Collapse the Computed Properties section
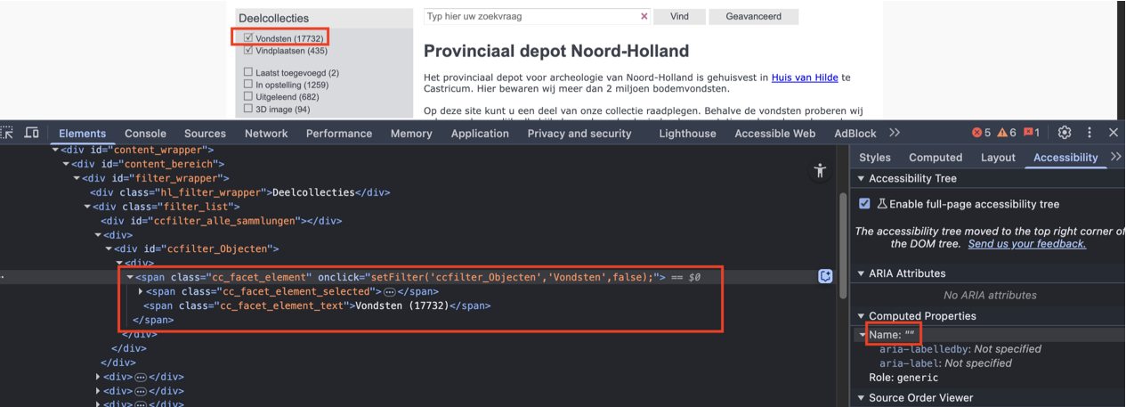 (x=862, y=316)
